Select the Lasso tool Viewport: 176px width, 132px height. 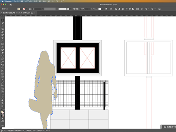click(x=2, y=29)
